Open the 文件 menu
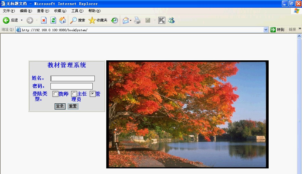Screen dimensions: 302x174 pyautogui.click(x=9, y=11)
